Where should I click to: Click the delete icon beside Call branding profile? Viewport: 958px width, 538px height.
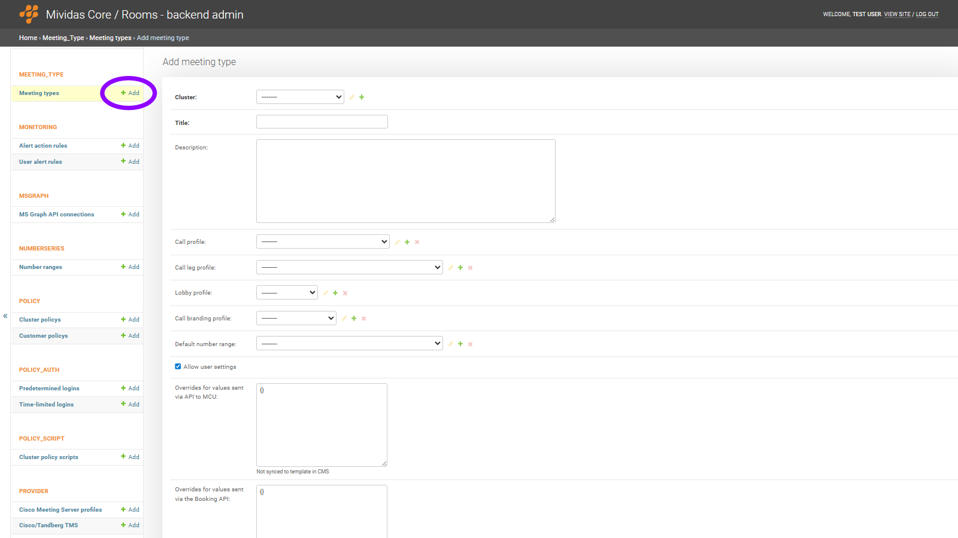(363, 319)
